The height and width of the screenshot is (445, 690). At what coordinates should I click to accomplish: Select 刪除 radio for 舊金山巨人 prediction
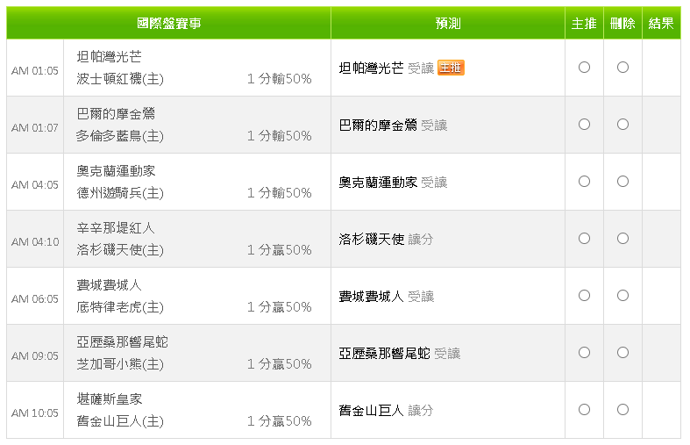[622, 410]
